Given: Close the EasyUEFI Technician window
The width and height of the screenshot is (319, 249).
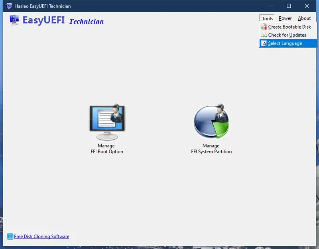Looking at the screenshot, I should click(x=307, y=6).
